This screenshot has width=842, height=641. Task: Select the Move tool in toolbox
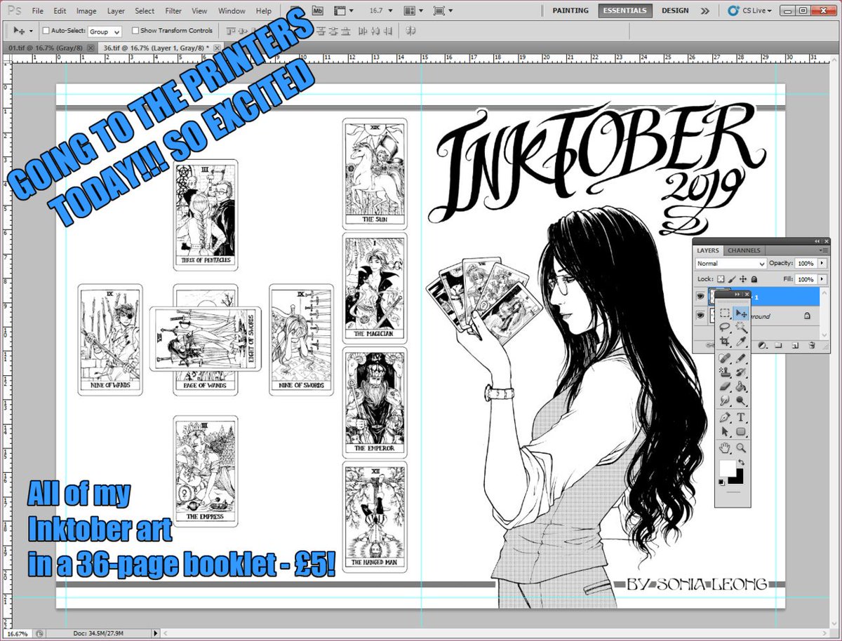tap(742, 313)
